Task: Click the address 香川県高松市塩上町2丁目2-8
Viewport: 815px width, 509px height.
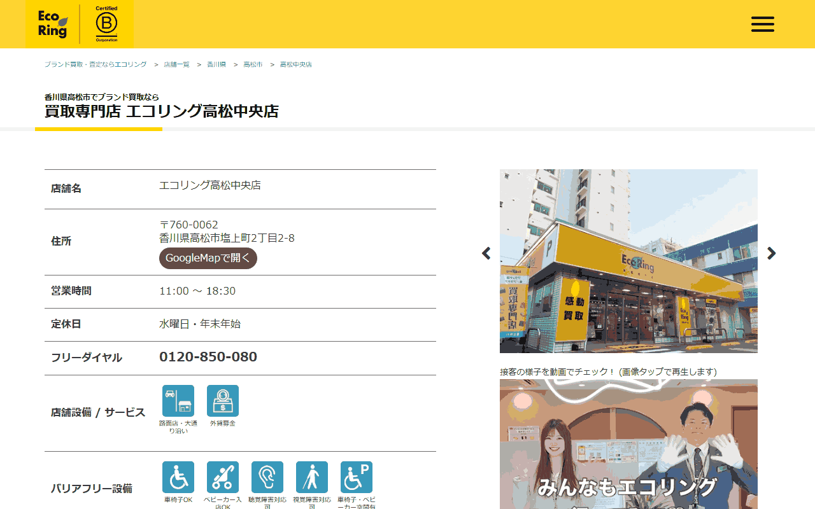Action: pos(227,238)
